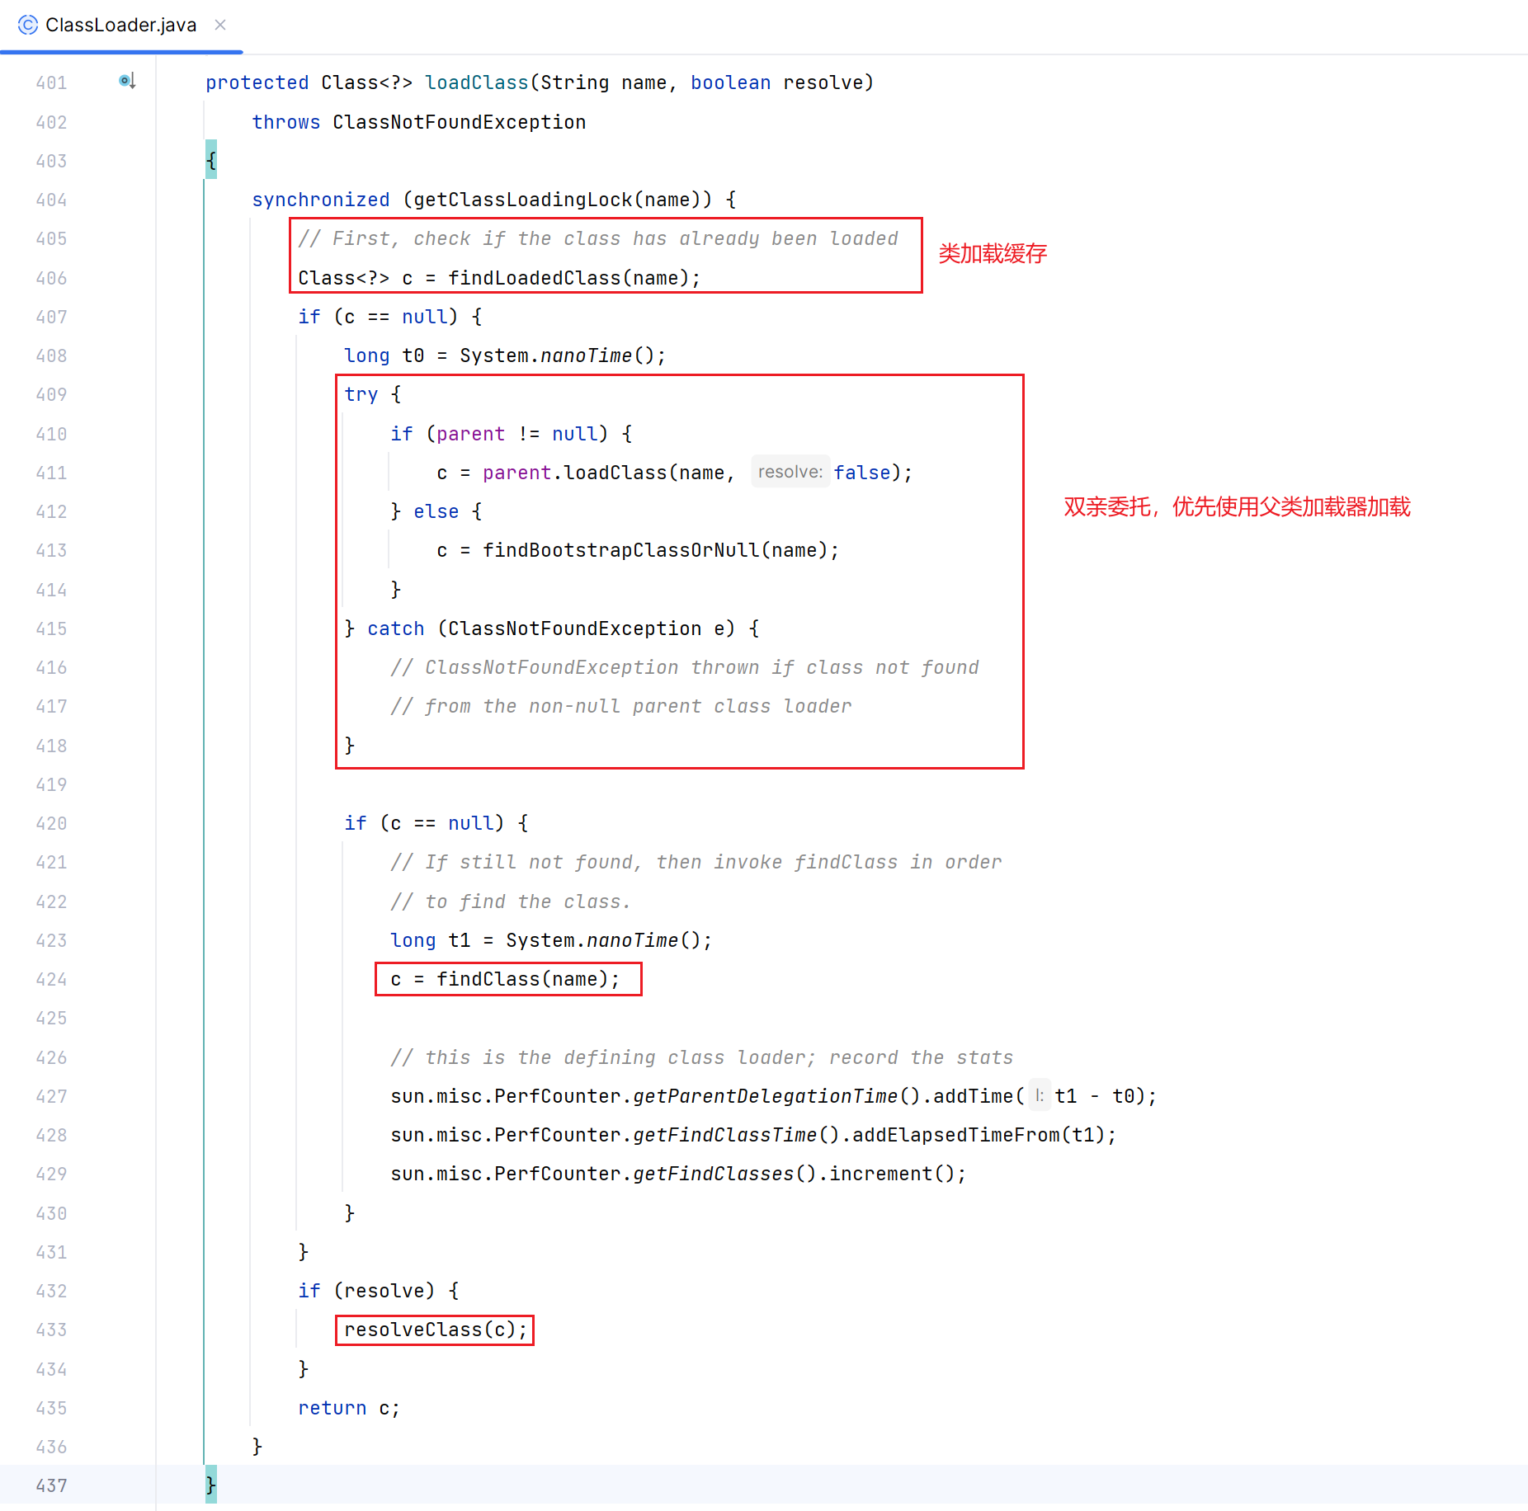Click line number 437 in the gutter
The image size is (1528, 1511).
point(51,1485)
